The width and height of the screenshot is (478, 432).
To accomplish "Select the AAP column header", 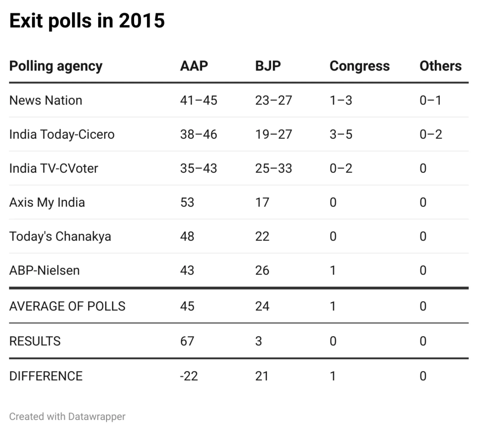I will pyautogui.click(x=194, y=66).
